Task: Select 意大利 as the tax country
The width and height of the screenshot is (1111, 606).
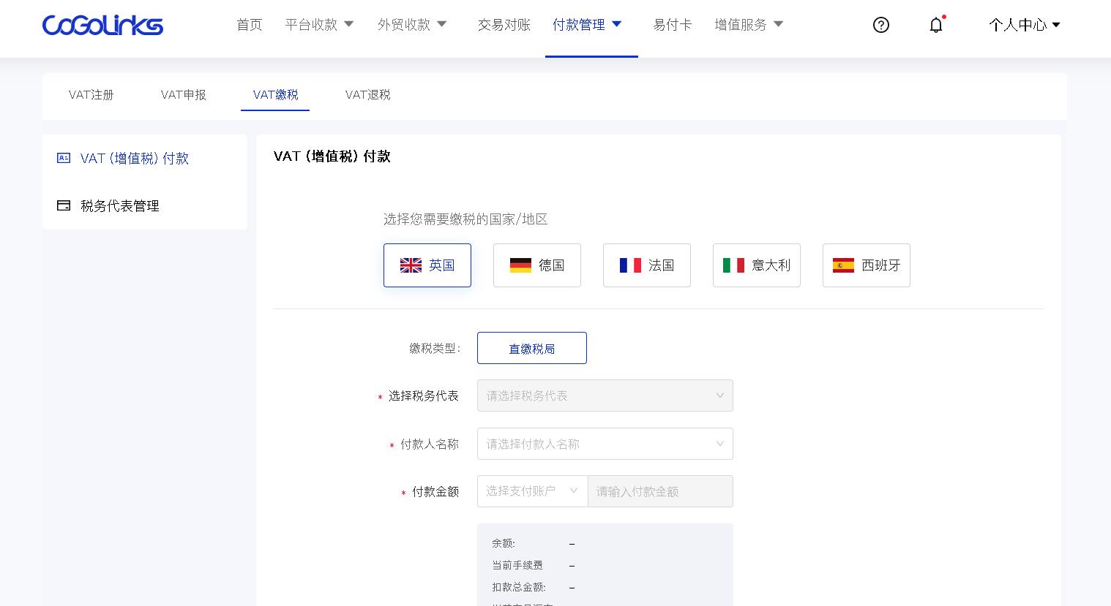Action: coord(757,265)
